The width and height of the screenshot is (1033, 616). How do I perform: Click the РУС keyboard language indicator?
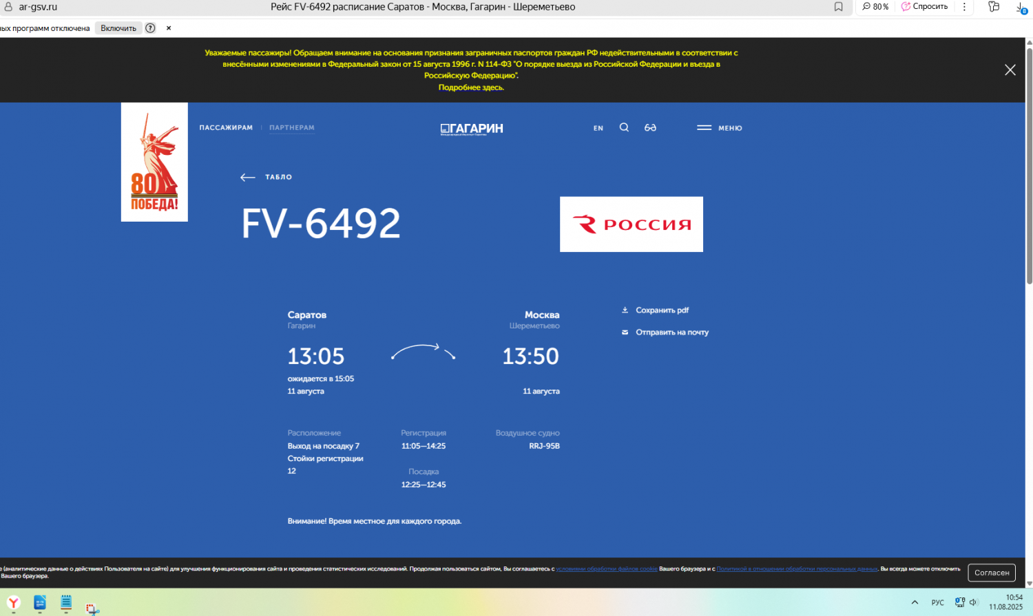[938, 603]
